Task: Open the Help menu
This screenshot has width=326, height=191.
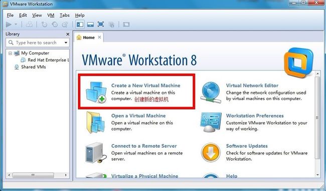Action: coord(80,15)
